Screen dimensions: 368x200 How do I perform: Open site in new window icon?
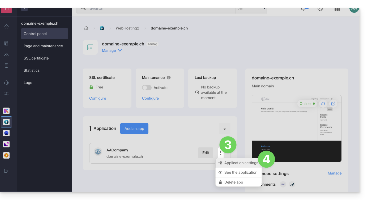pyautogui.click(x=333, y=104)
